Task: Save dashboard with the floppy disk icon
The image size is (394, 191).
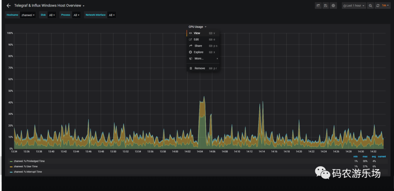Action: coord(326,5)
